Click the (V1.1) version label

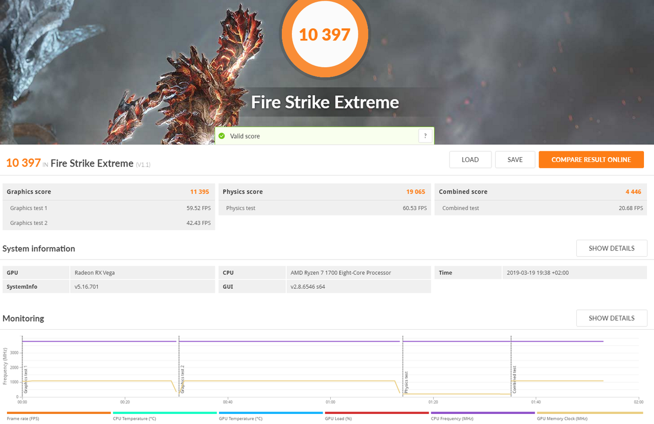(x=143, y=165)
